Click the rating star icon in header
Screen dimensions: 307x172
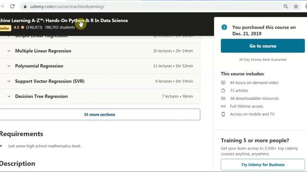pyautogui.click(x=23, y=27)
